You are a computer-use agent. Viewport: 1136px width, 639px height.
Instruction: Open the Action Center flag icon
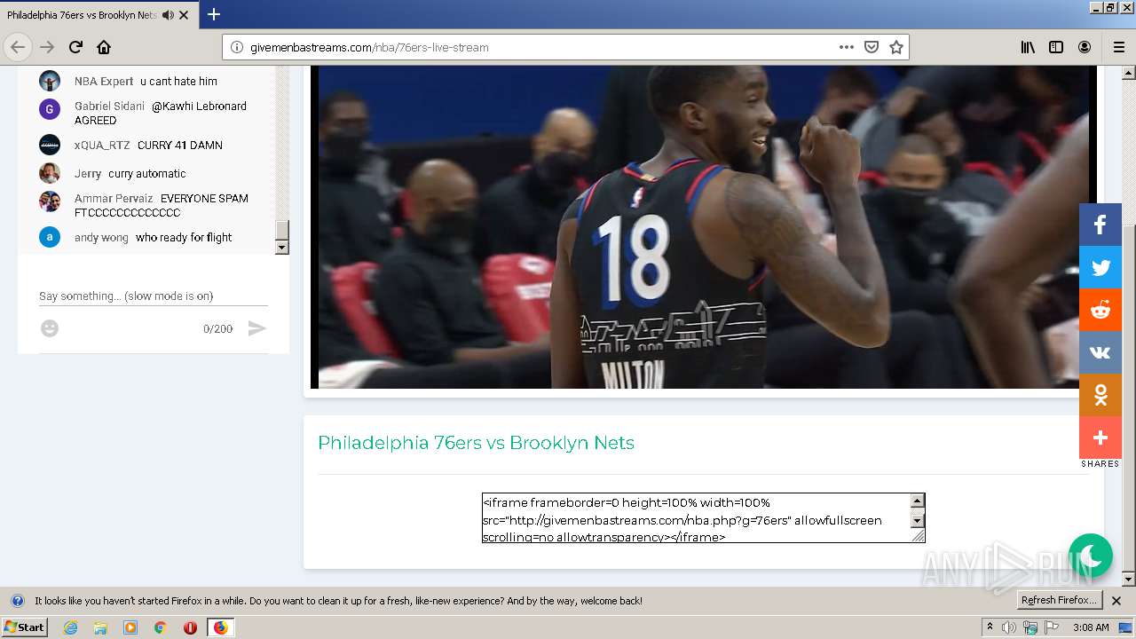coord(1052,627)
